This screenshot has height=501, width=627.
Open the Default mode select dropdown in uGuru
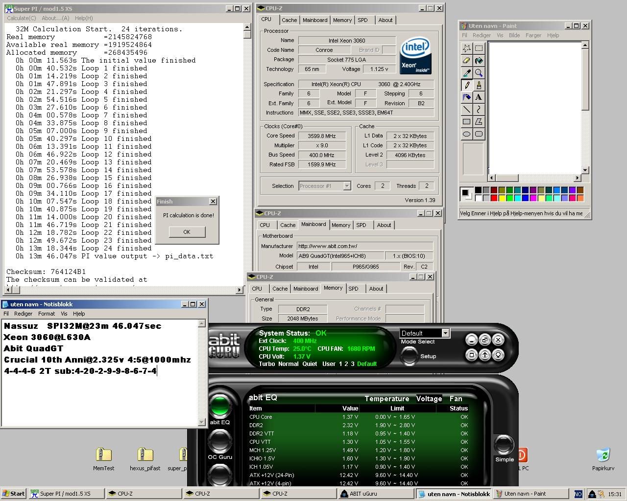pyautogui.click(x=445, y=333)
